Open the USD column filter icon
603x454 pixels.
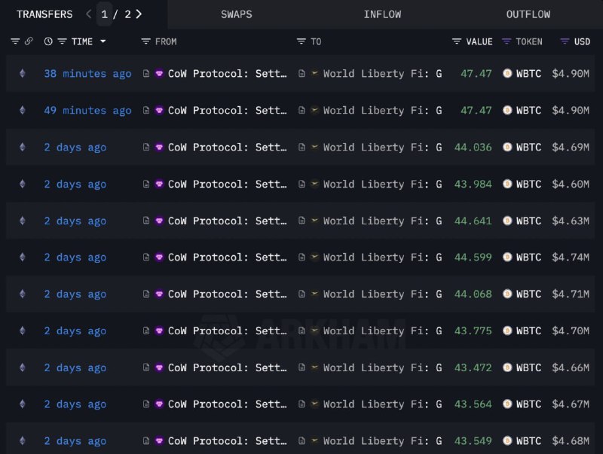click(x=565, y=41)
